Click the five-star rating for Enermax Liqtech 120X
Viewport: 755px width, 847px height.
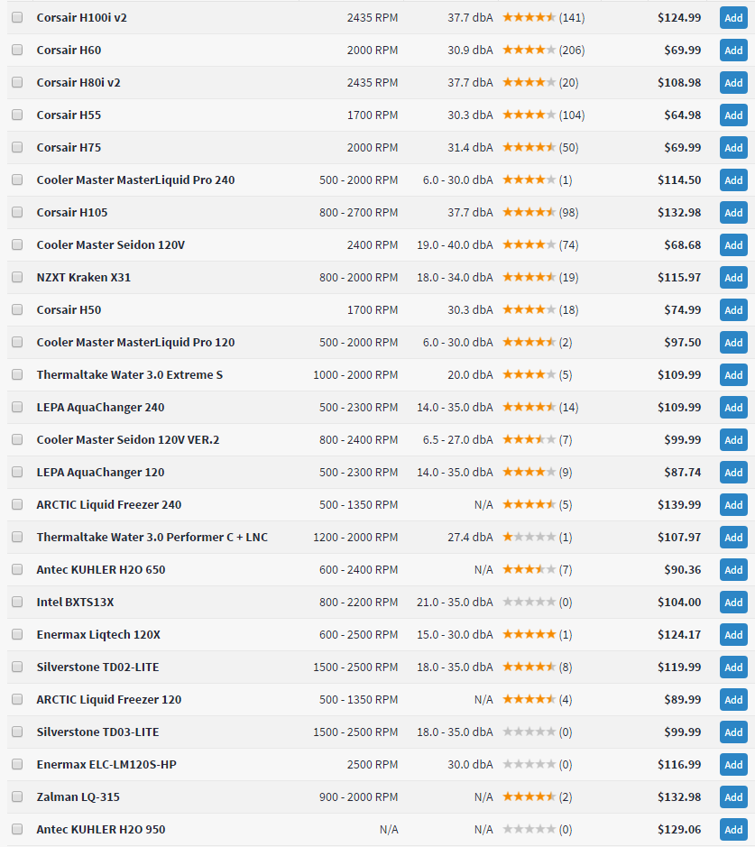[529, 634]
